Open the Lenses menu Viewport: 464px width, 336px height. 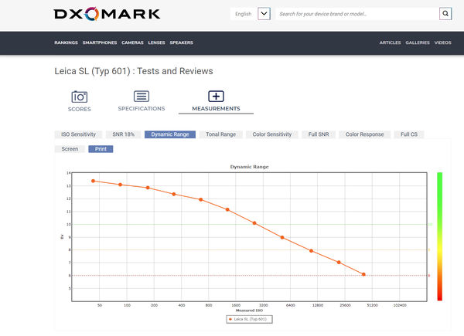pyautogui.click(x=156, y=42)
